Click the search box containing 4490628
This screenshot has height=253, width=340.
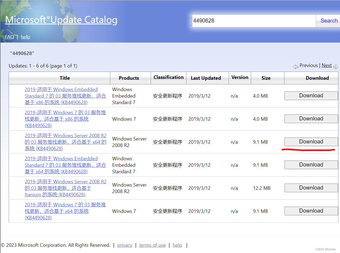click(x=254, y=21)
